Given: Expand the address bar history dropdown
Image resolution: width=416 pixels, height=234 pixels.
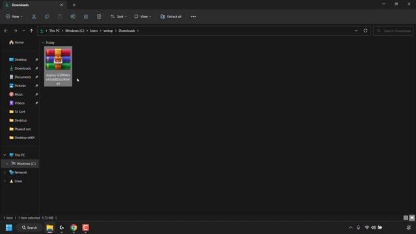Looking at the screenshot, I should point(356,31).
